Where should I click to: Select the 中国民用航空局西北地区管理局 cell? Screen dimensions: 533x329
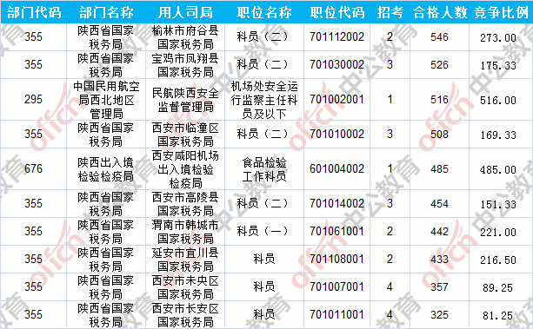pos(106,100)
